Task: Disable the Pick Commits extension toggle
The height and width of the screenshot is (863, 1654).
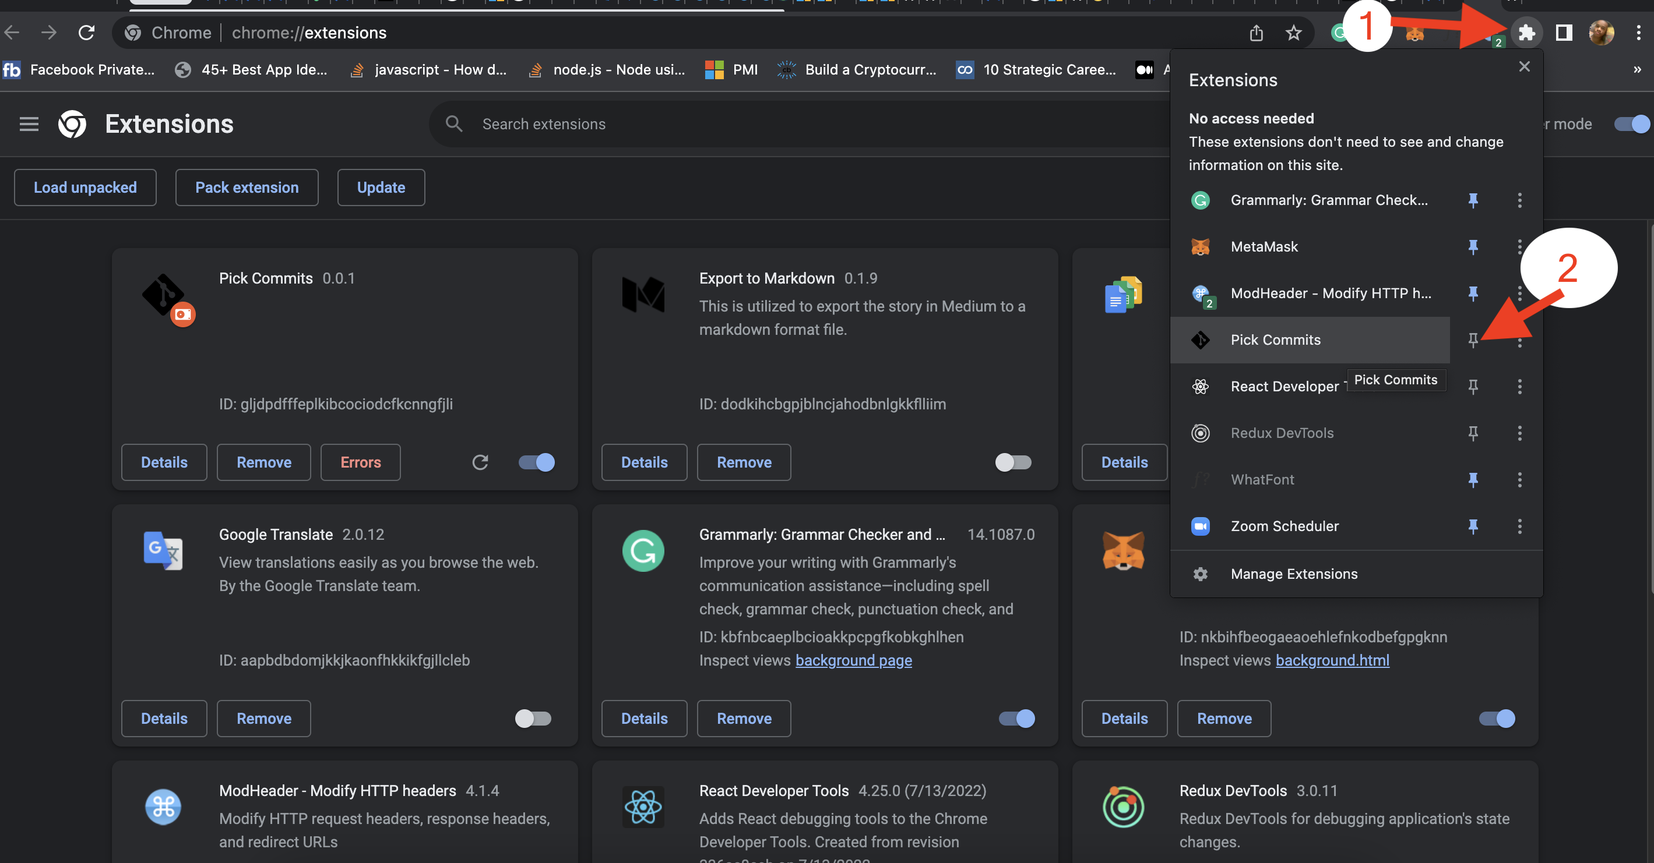Action: [537, 462]
